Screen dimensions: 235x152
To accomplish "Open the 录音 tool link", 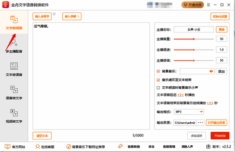I will coord(151,147).
